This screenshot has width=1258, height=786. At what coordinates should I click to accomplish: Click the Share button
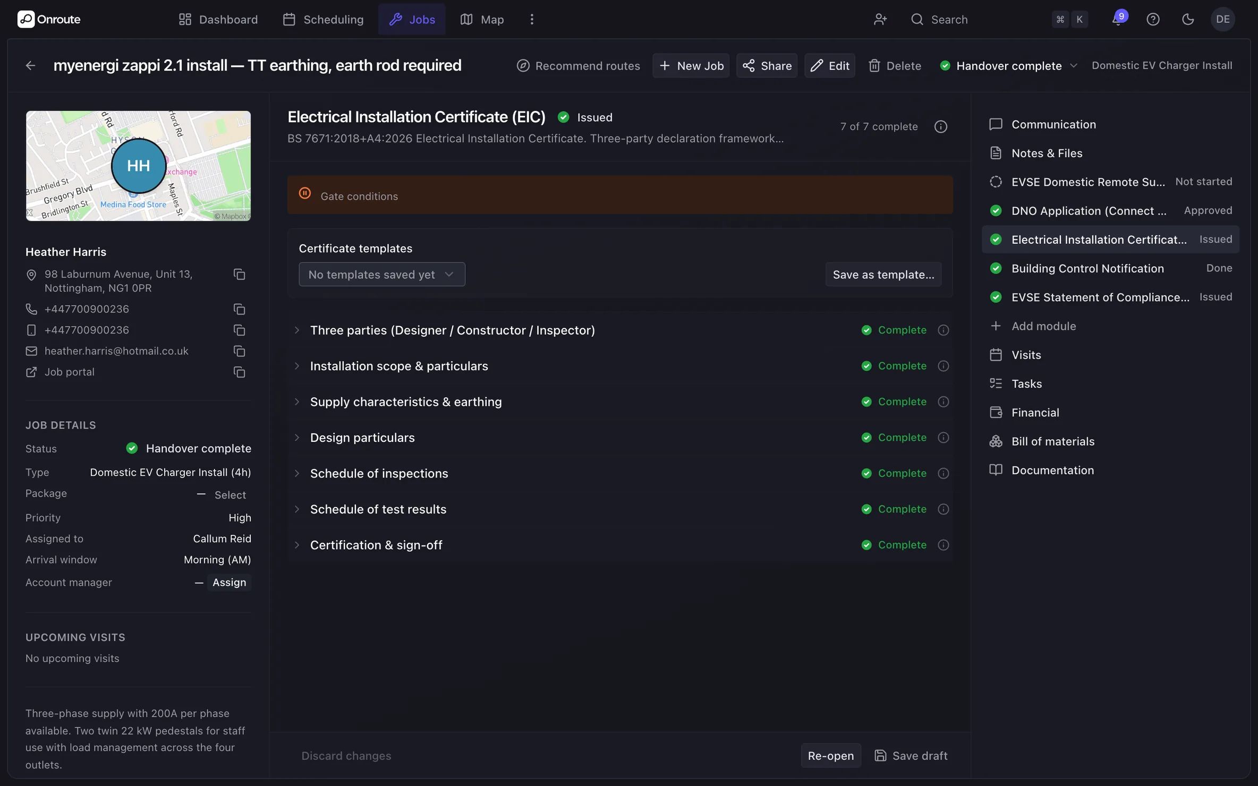[767, 66]
